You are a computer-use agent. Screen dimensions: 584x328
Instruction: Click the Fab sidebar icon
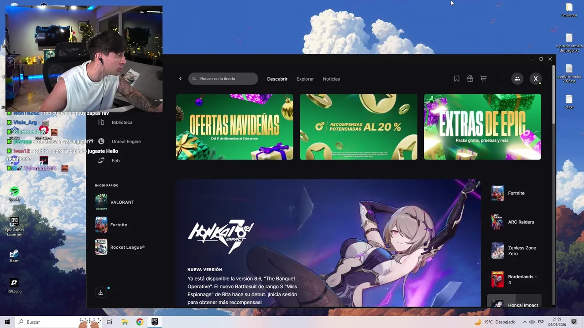click(x=101, y=160)
